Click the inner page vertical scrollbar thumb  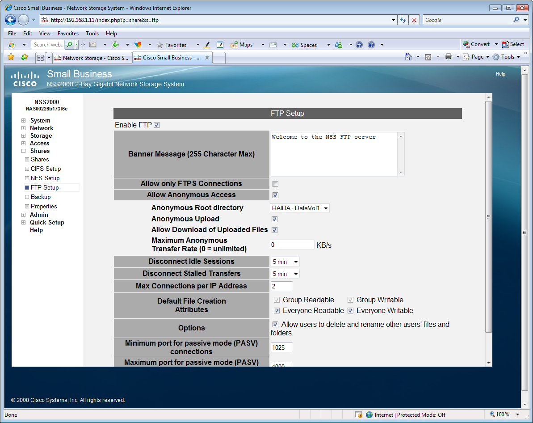[x=488, y=216]
